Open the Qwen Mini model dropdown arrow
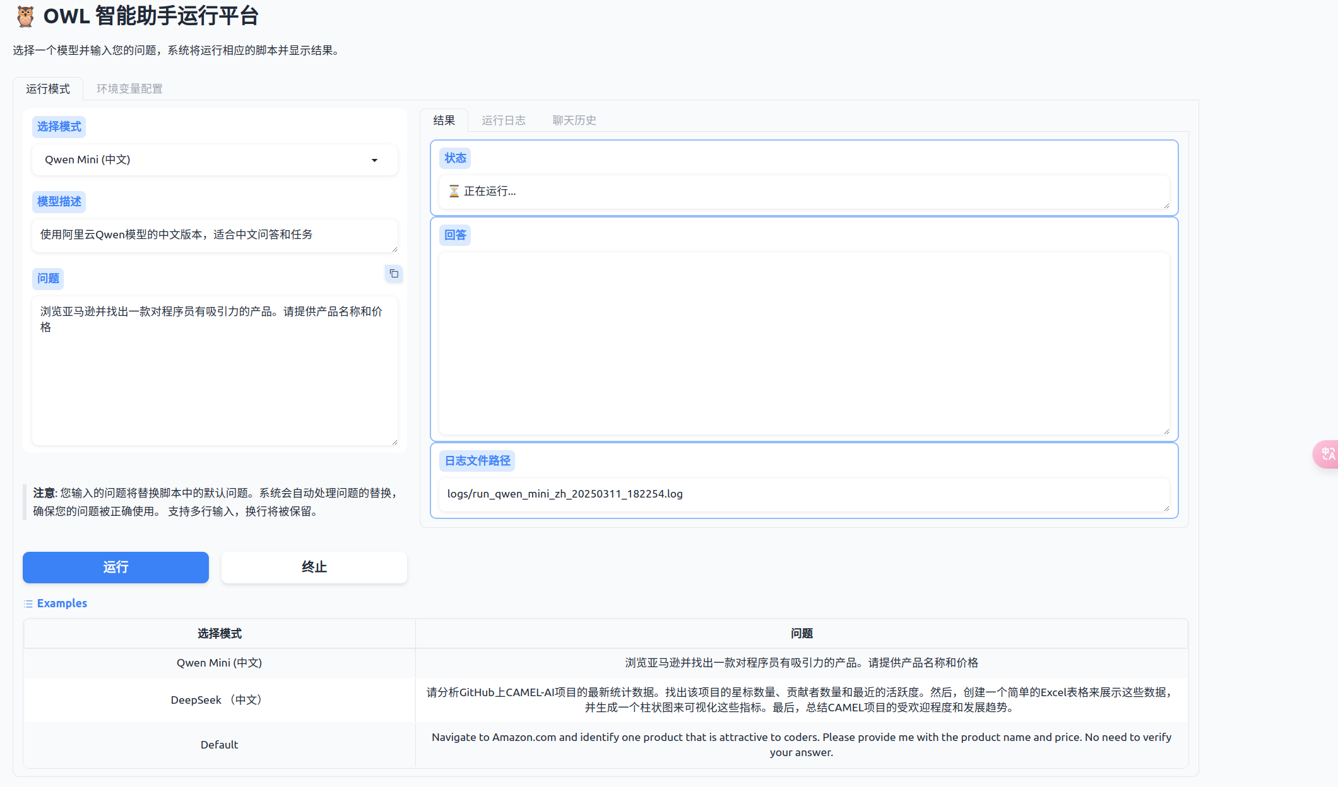1338x787 pixels. [374, 160]
